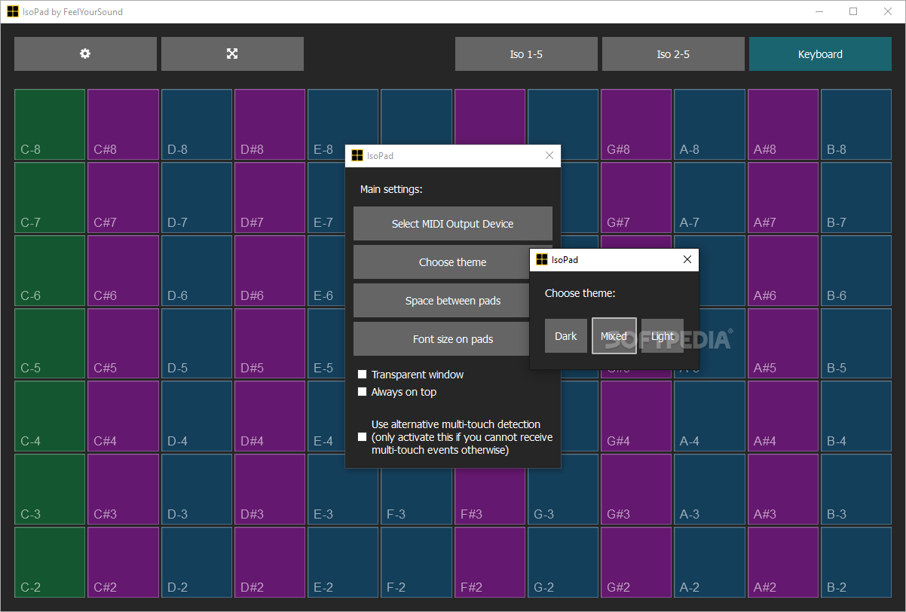Tap the B-2 pad
The image size is (906, 612).
click(856, 563)
